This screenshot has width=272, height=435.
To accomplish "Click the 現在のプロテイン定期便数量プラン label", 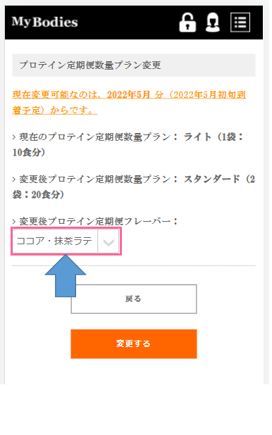I will coord(98,137).
